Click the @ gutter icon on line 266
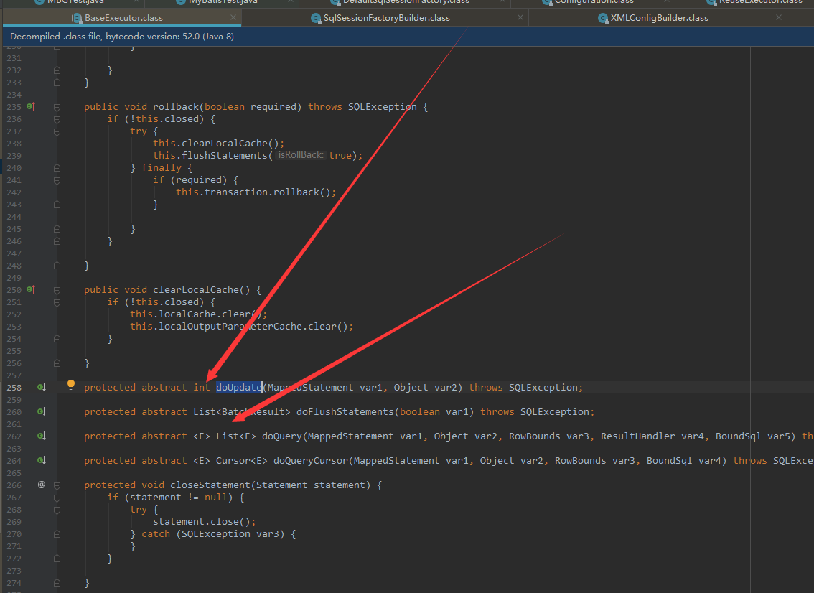Viewport: 814px width, 593px height. (x=42, y=485)
